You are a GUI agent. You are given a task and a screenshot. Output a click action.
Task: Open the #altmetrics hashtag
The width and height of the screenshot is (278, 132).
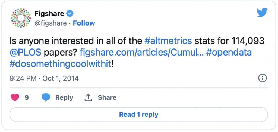click(x=168, y=41)
